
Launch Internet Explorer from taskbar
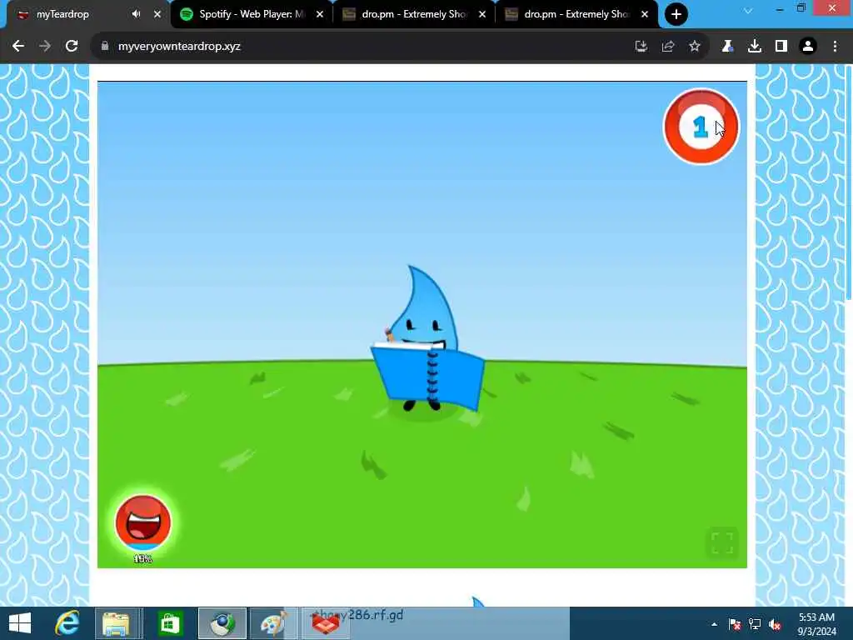[x=67, y=623]
